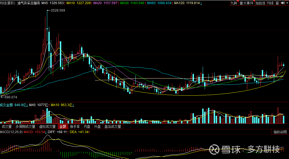Screen dimensions: 289x159
Task: Open the dropdown arrow in top toolbar
Action: pos(287,3)
